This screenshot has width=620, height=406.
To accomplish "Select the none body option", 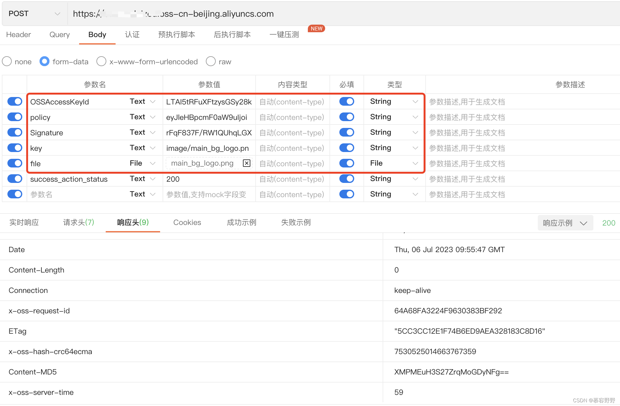I will [x=7, y=61].
